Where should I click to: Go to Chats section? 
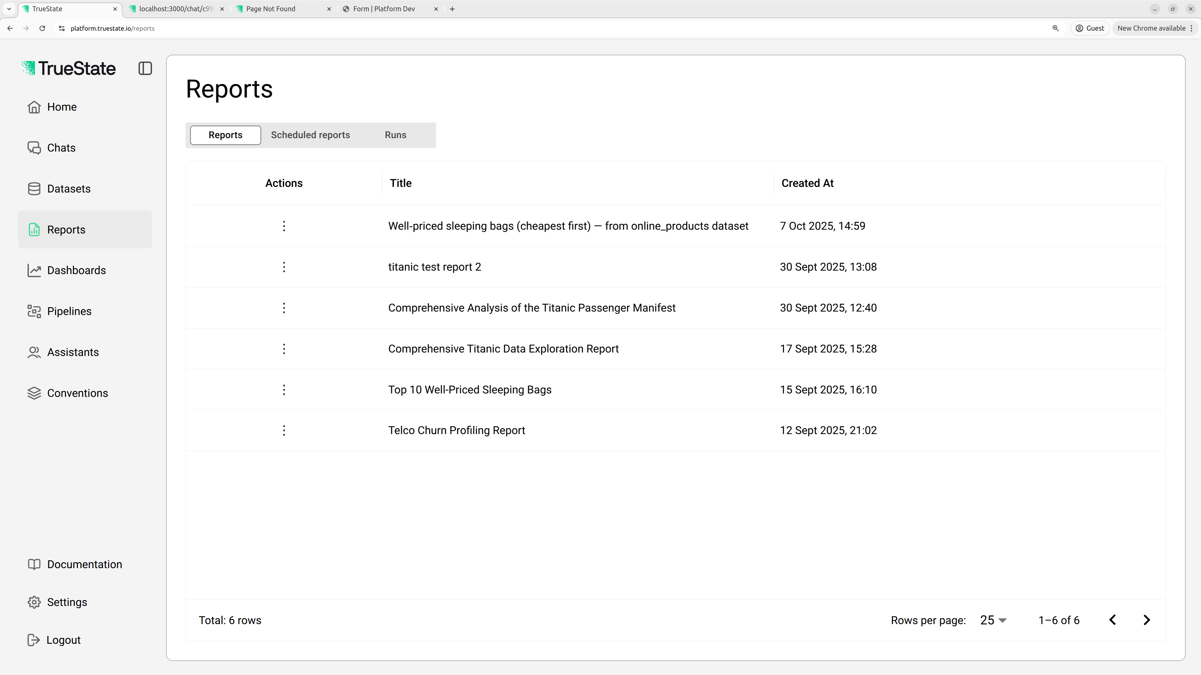coord(61,148)
